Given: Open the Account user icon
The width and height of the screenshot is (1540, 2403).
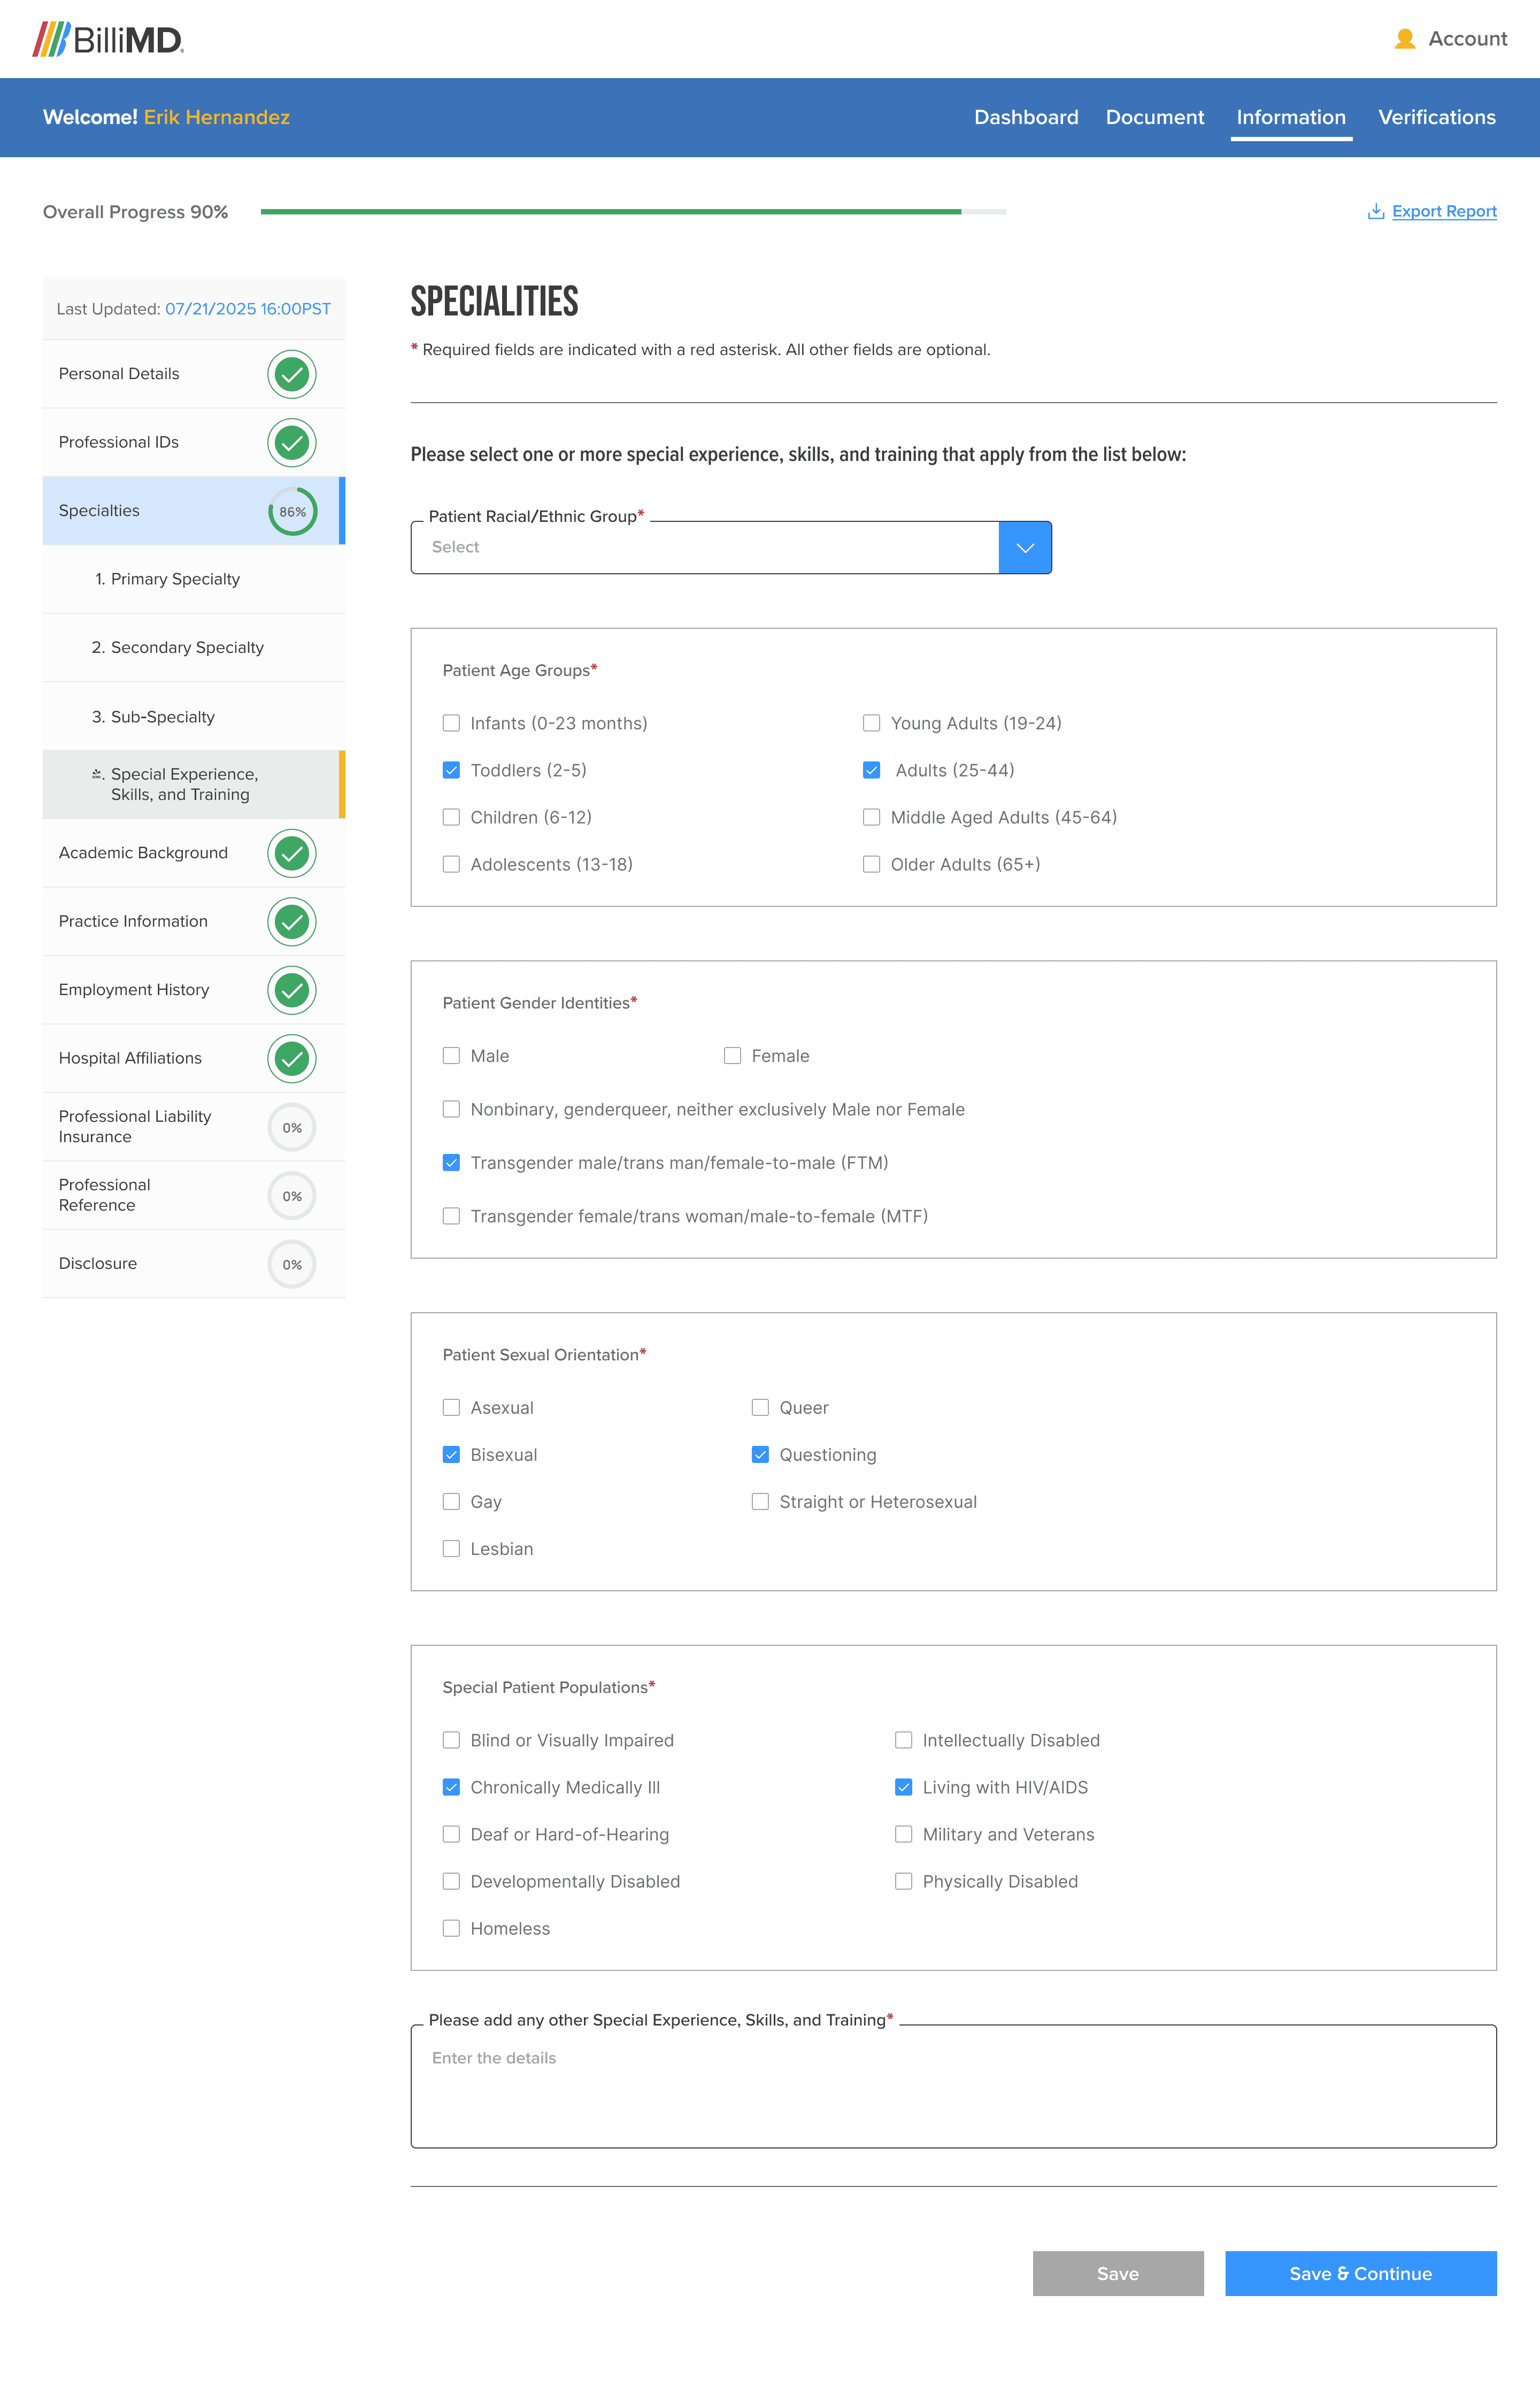Looking at the screenshot, I should (x=1404, y=39).
